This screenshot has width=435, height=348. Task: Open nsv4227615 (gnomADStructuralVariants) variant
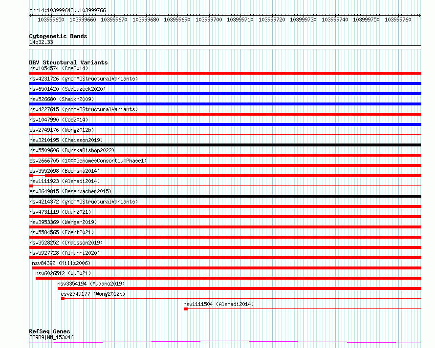click(84, 109)
